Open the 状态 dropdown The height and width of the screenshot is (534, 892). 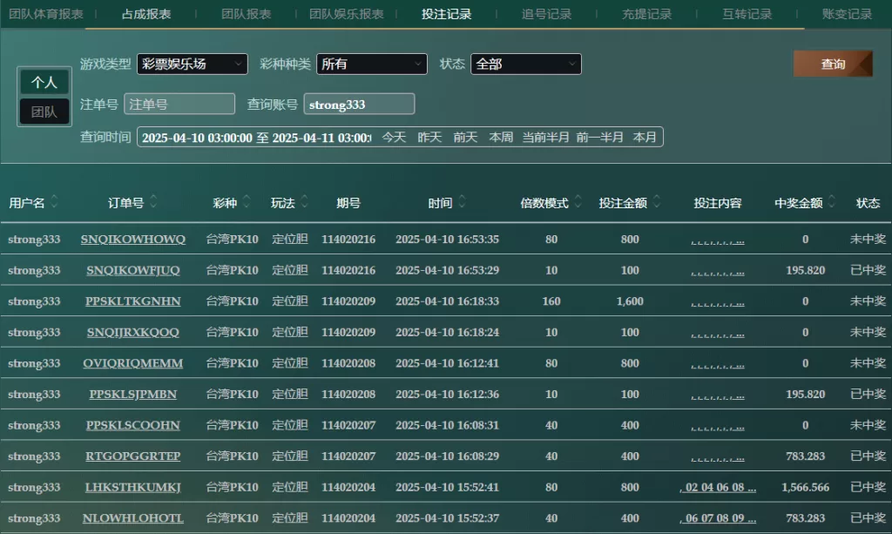(525, 64)
